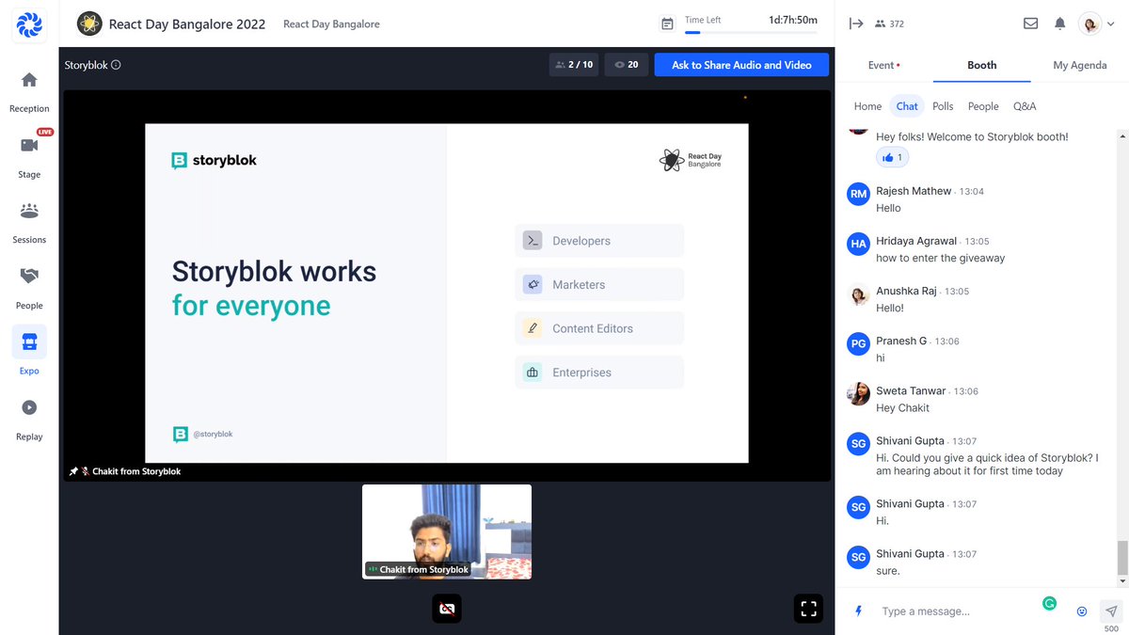React with thumbs-up on welcome message
Image resolution: width=1129 pixels, height=635 pixels.
click(892, 157)
